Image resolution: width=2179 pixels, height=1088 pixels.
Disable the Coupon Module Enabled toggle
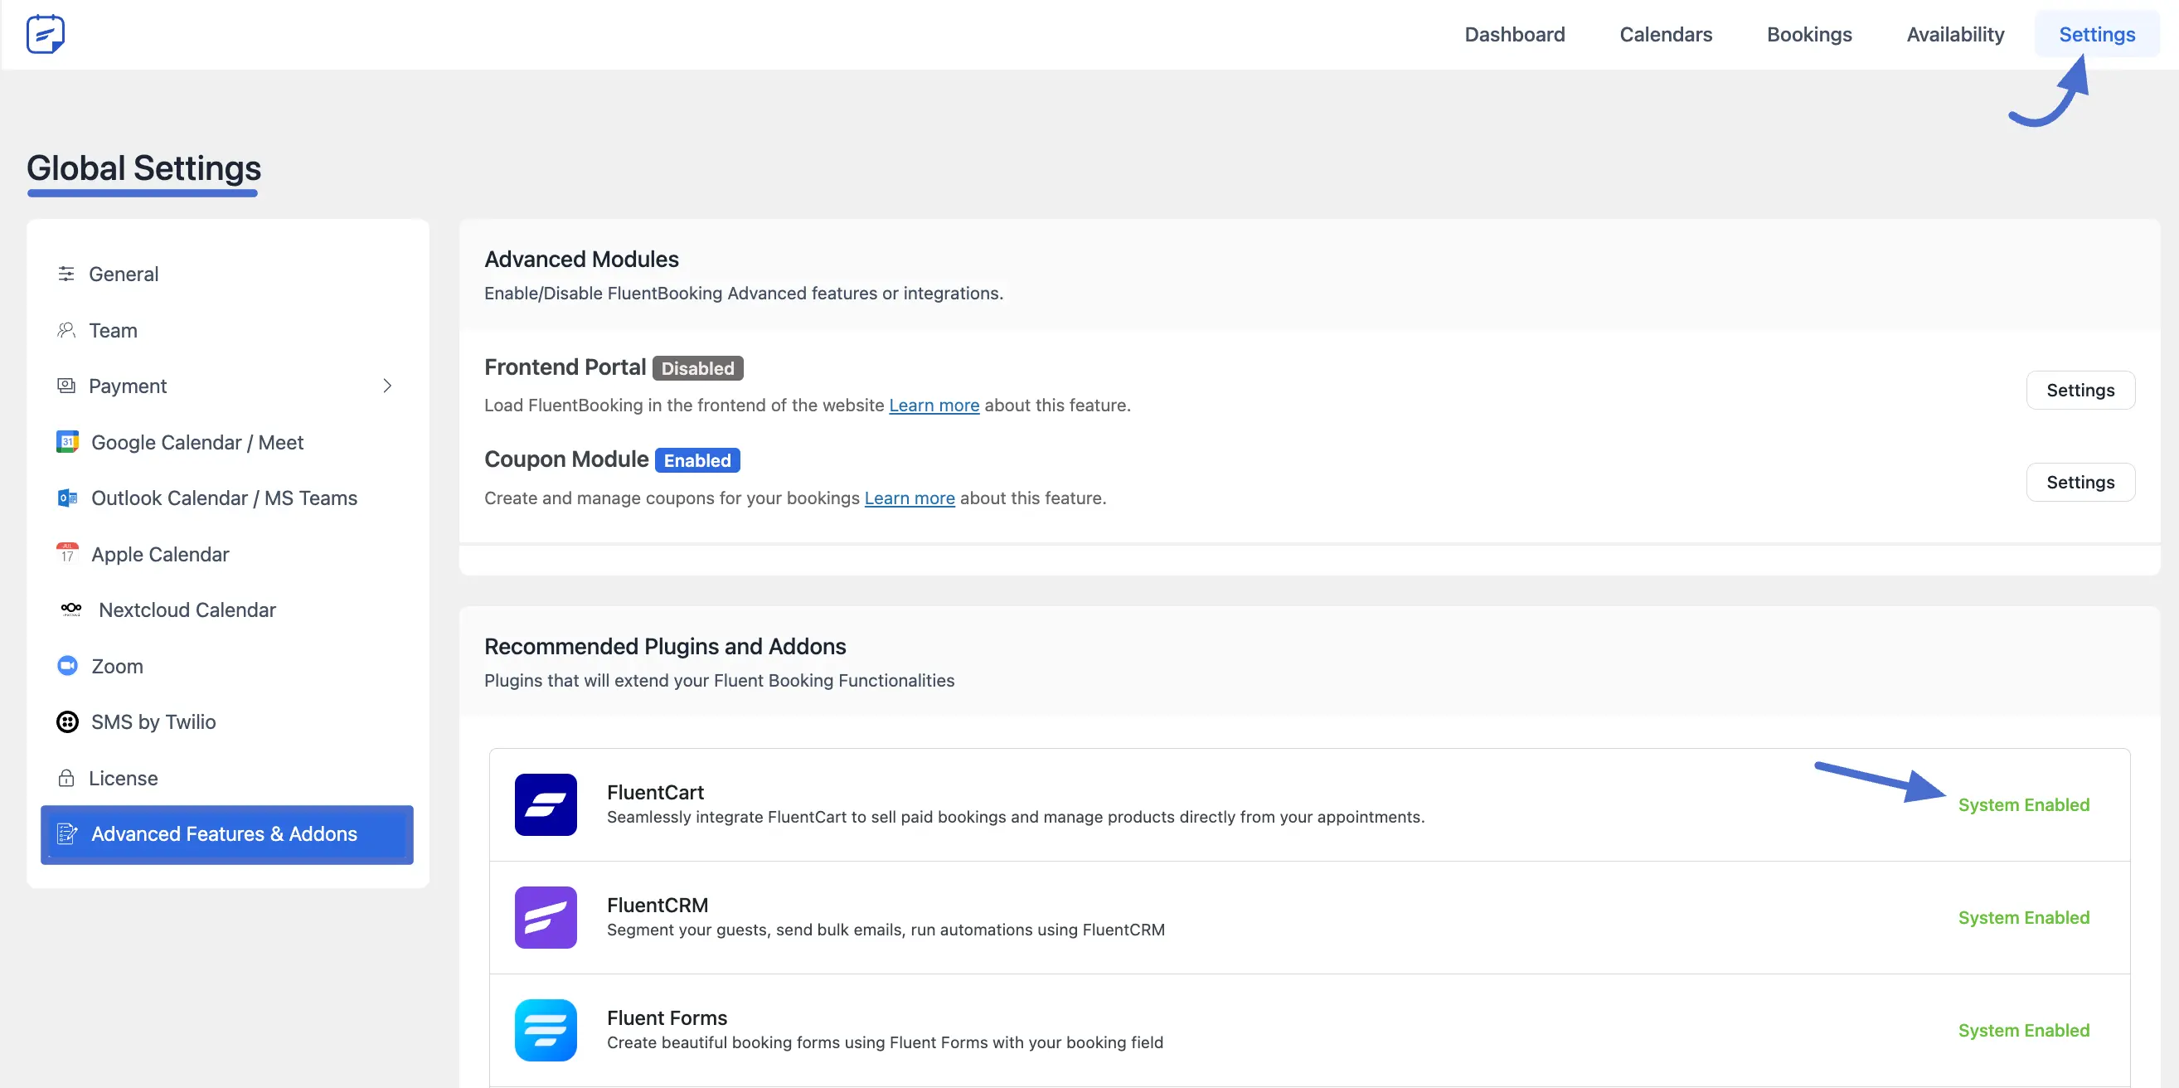click(697, 459)
